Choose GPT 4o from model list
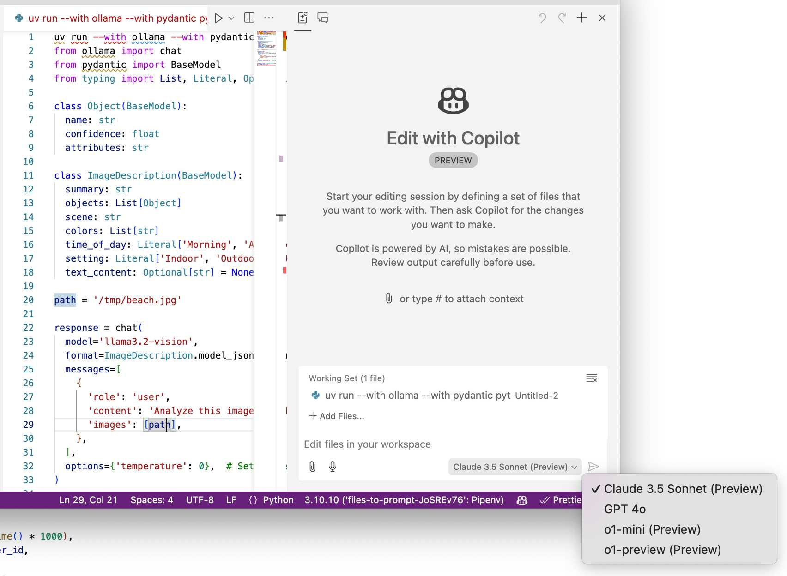 (679, 509)
